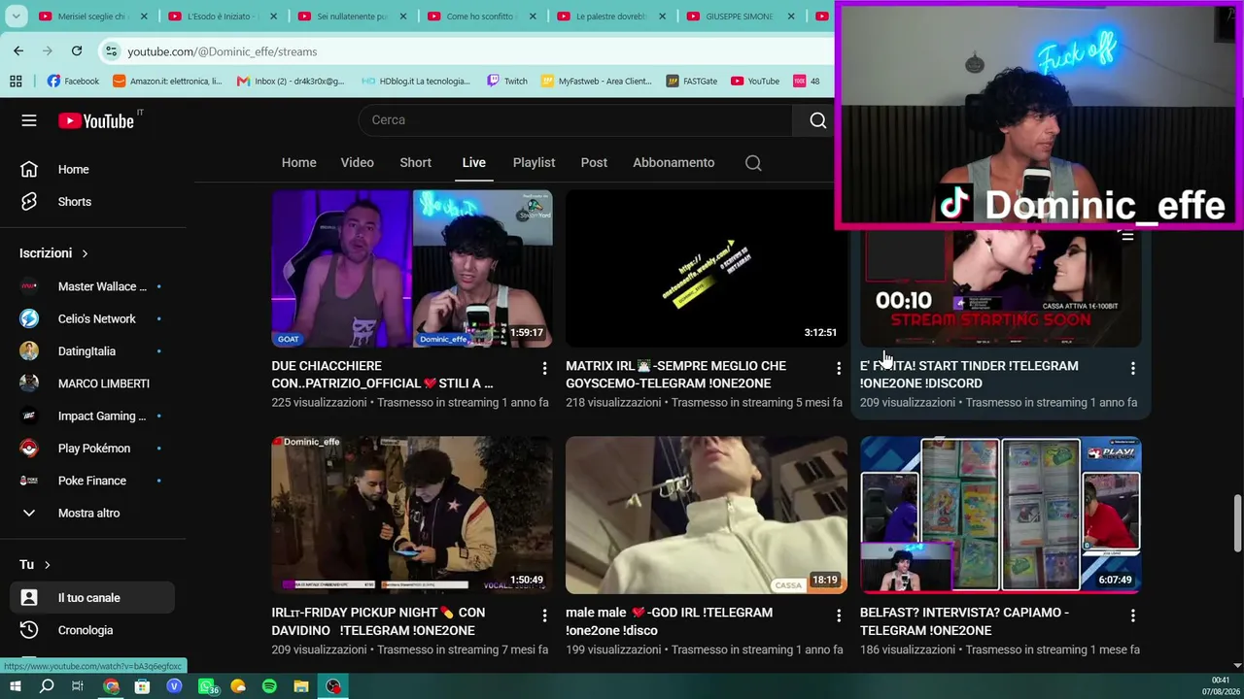
Task: Expand subscriptions with Mostra altro
Action: click(x=92, y=514)
